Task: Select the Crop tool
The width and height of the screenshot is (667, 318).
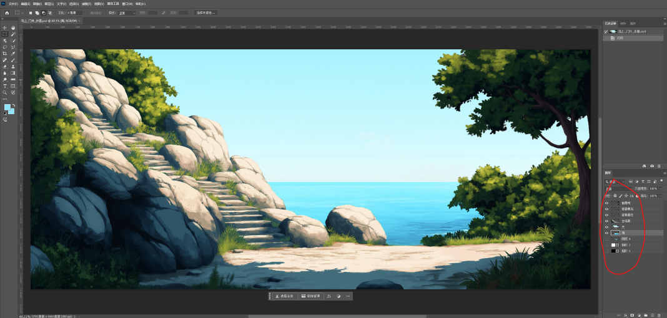Action: [5, 54]
